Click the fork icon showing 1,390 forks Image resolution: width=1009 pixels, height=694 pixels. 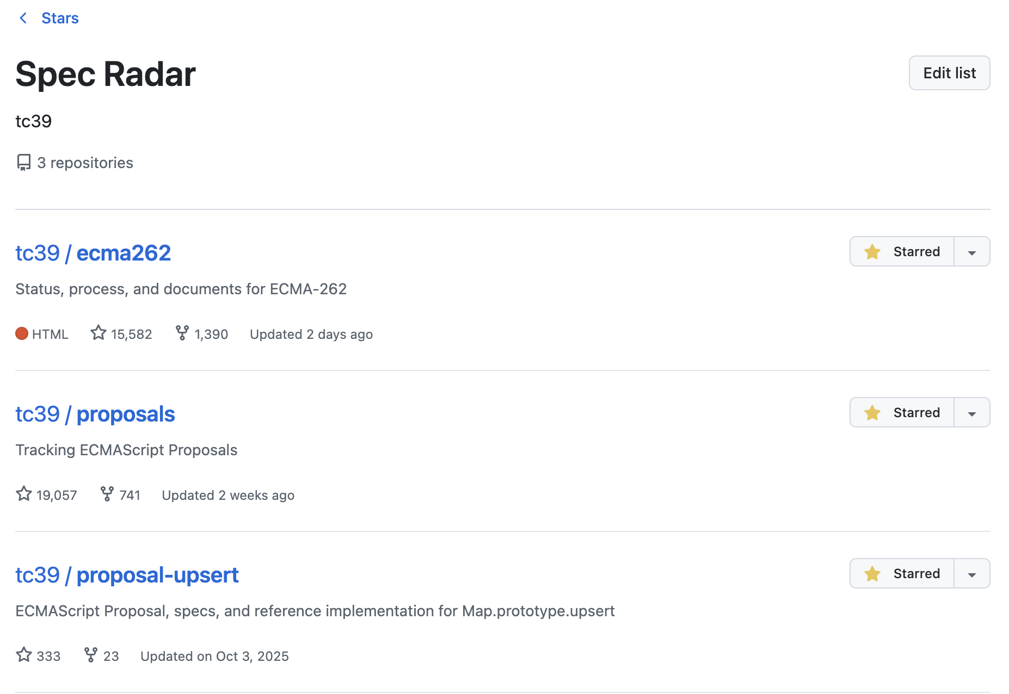tap(182, 333)
